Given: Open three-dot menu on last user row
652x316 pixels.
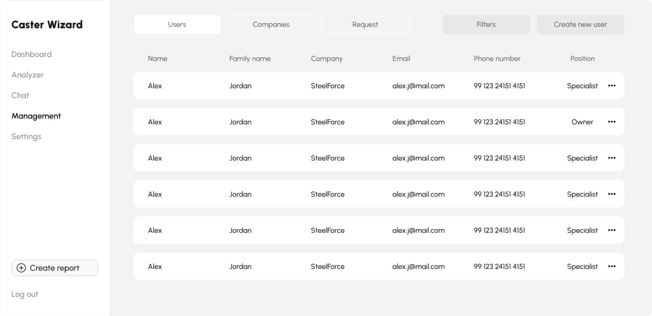Looking at the screenshot, I should [x=612, y=266].
